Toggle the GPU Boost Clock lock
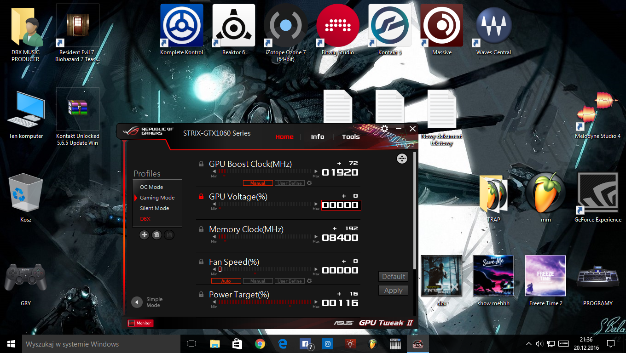 pos(201,164)
